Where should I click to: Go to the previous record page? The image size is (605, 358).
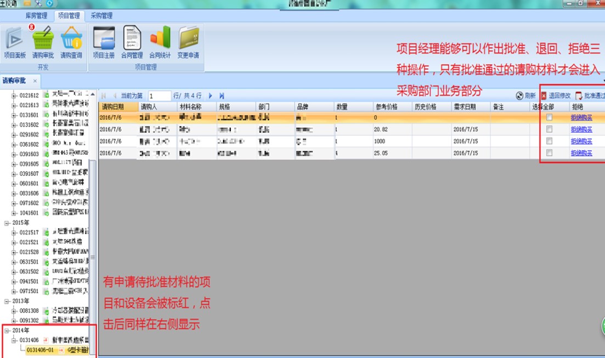115,96
